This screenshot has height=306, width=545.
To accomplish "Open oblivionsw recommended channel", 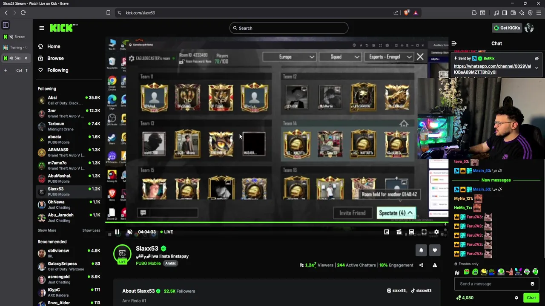I will (69, 253).
